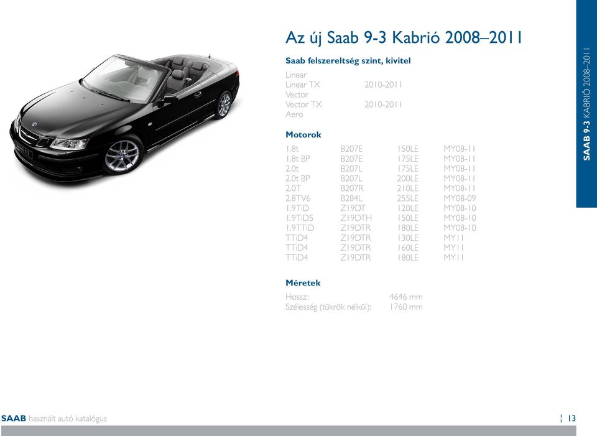Image resolution: width=597 pixels, height=436 pixels.
Task: Click the "160LE" power value
Action: (407, 248)
